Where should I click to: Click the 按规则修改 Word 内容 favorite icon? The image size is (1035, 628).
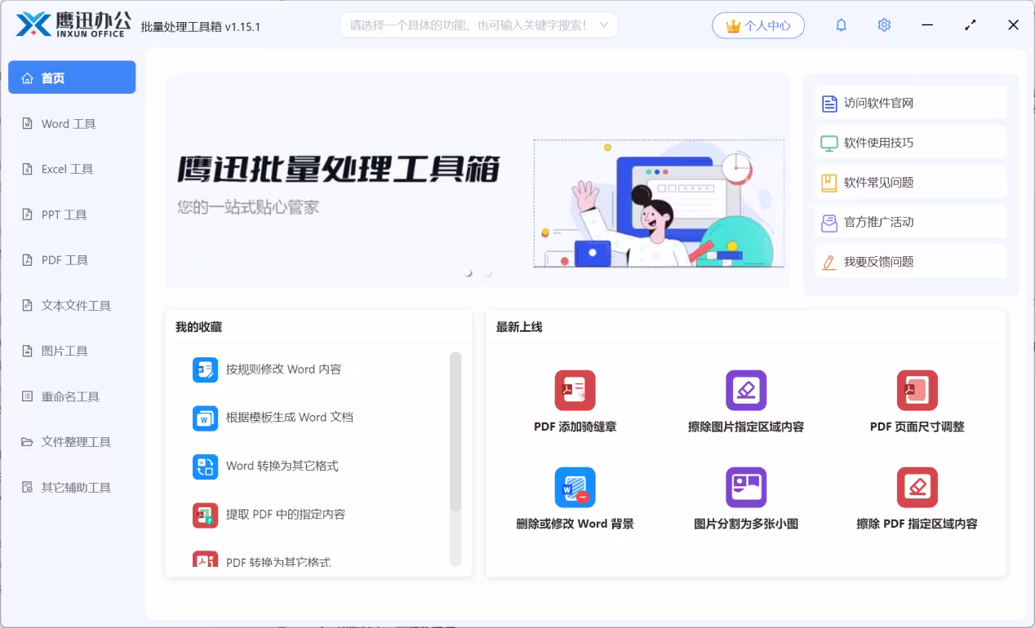[x=205, y=369]
